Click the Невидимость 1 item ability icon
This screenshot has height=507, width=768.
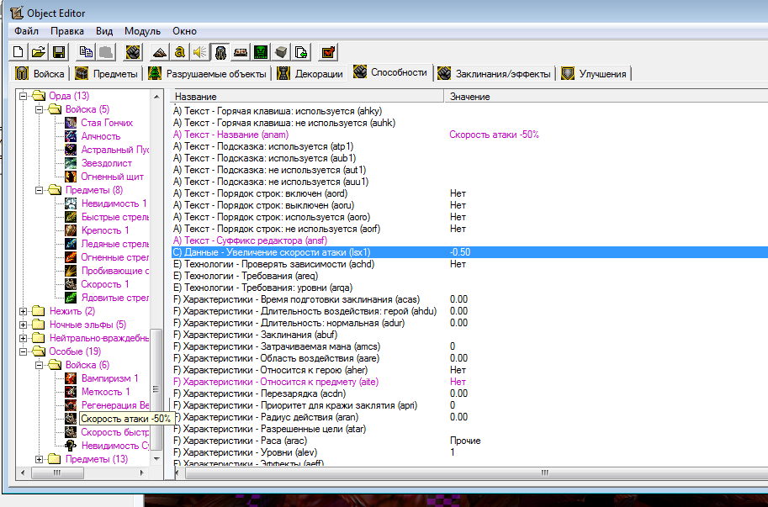71,203
